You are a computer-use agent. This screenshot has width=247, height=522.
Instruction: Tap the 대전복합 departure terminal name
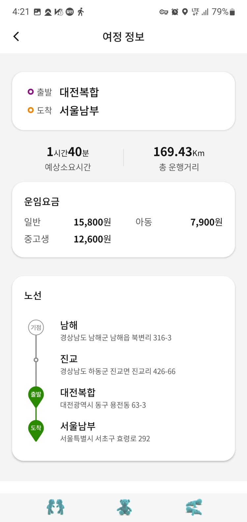79,92
